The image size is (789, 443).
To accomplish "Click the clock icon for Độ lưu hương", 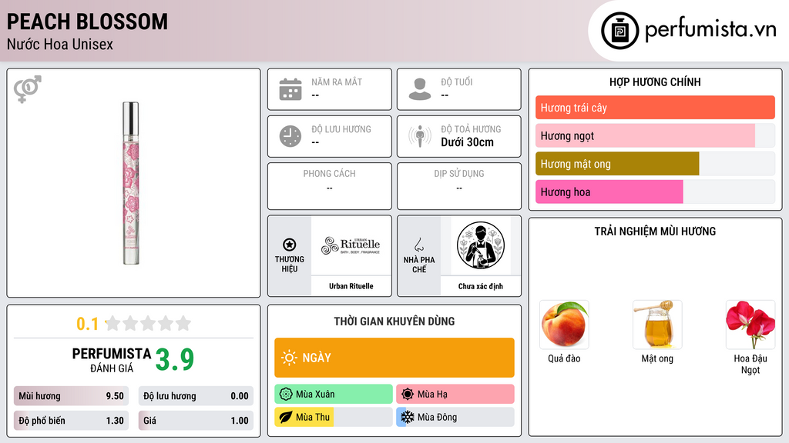I will (290, 136).
